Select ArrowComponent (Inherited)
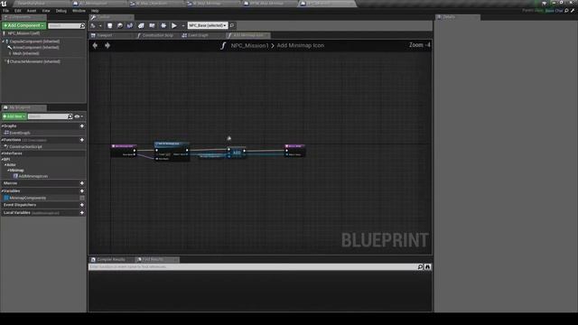 (x=36, y=48)
